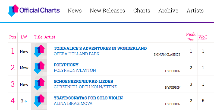The height and width of the screenshot is (110, 214).
Task: Click the WoC column header abbreviation
Action: (203, 37)
